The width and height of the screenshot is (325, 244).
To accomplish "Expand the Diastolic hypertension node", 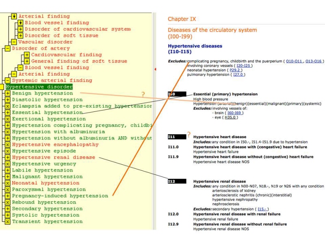I will coord(7,100).
